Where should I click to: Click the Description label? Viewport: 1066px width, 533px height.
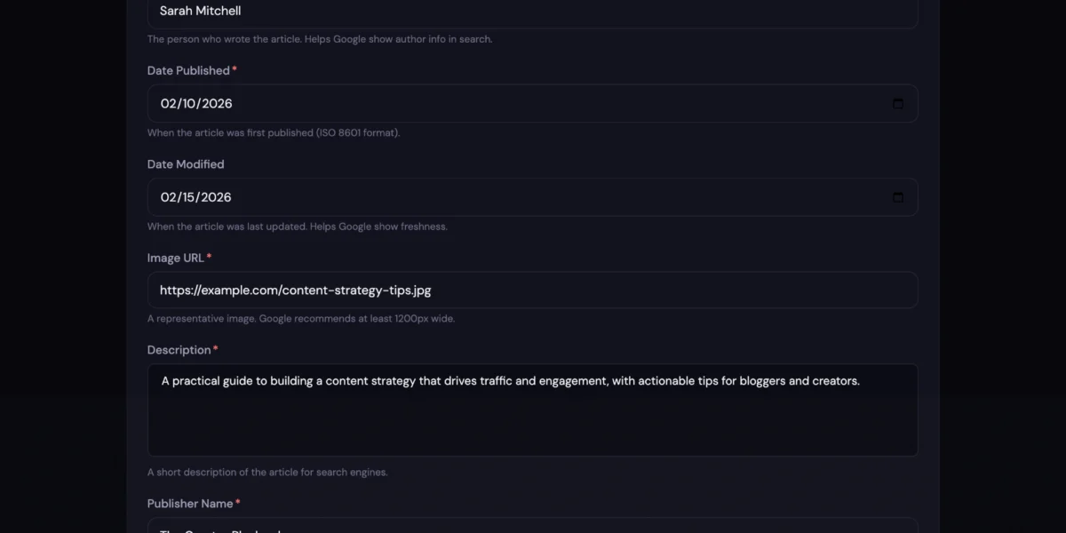tap(179, 350)
